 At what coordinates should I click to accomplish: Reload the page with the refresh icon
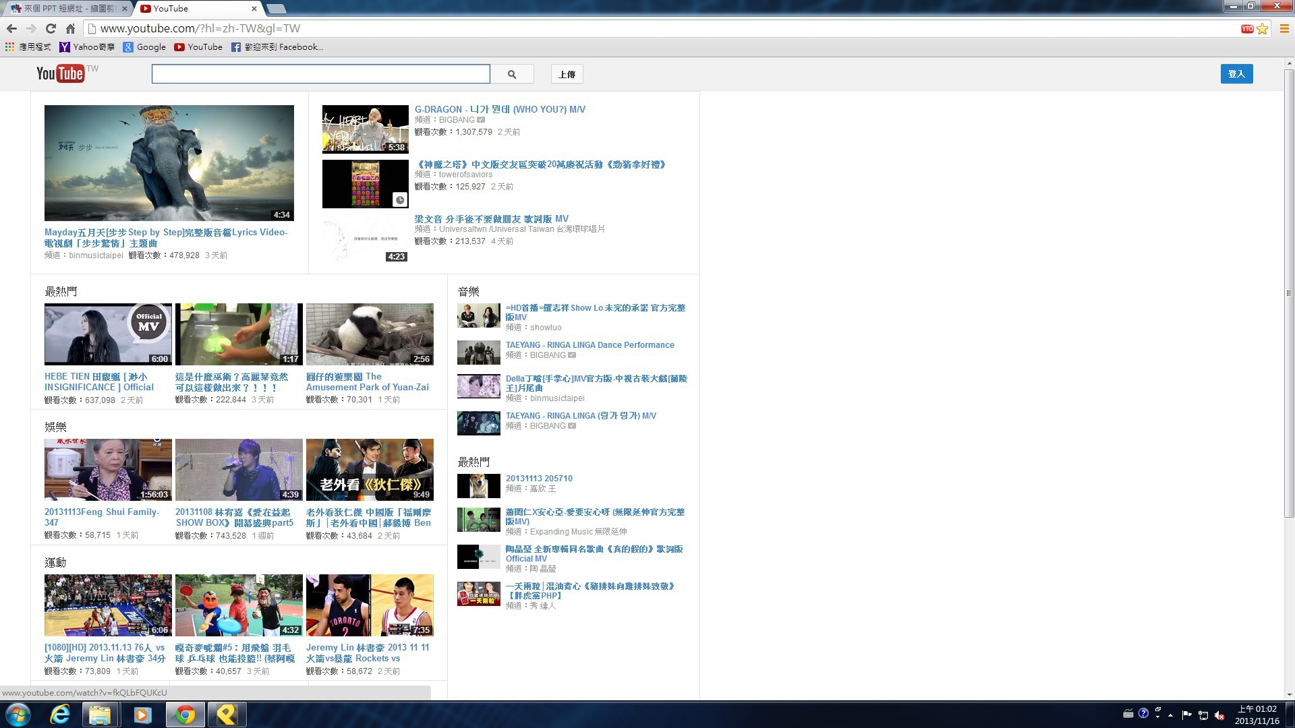tap(51, 28)
